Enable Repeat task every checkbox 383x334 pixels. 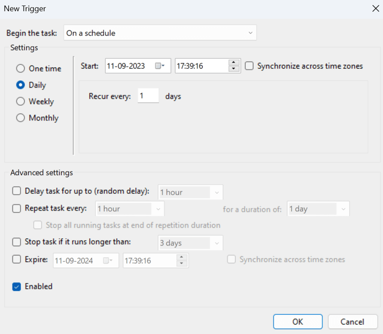coord(17,208)
